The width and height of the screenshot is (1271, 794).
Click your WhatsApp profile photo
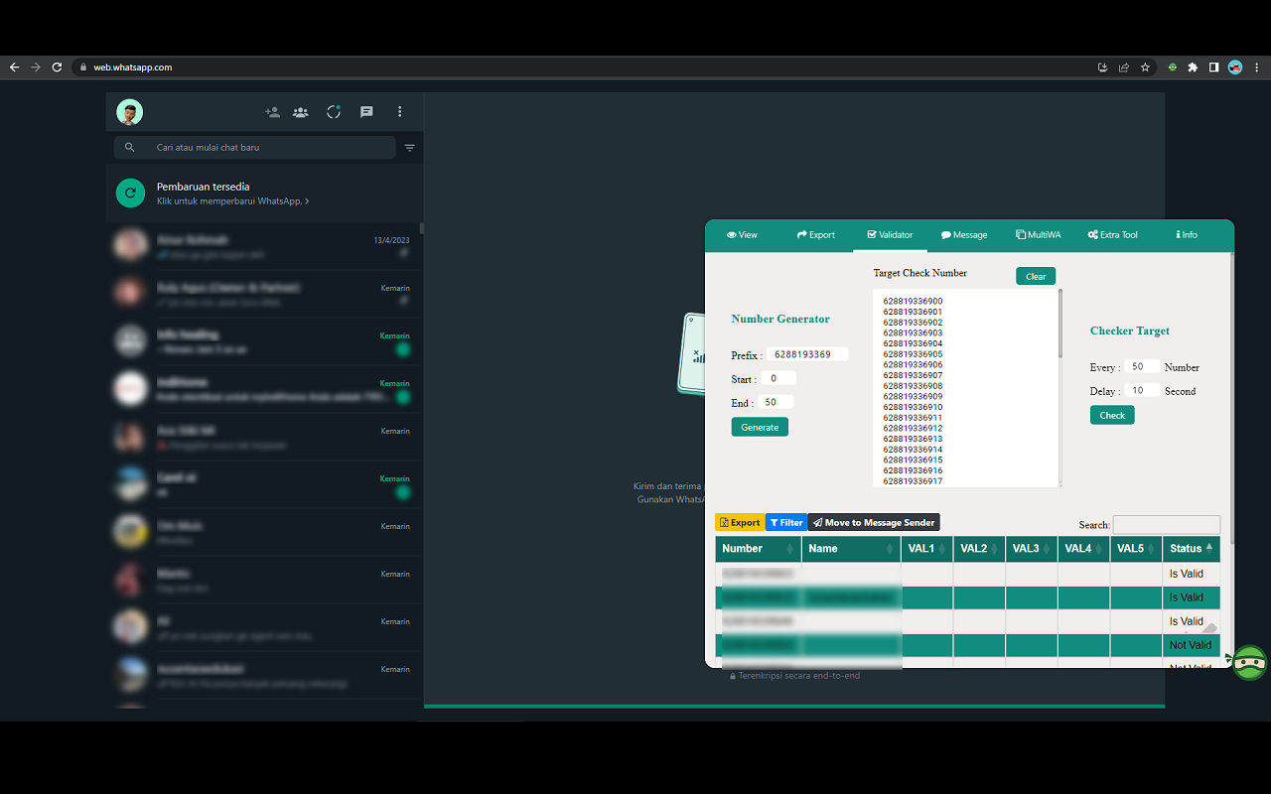[129, 112]
